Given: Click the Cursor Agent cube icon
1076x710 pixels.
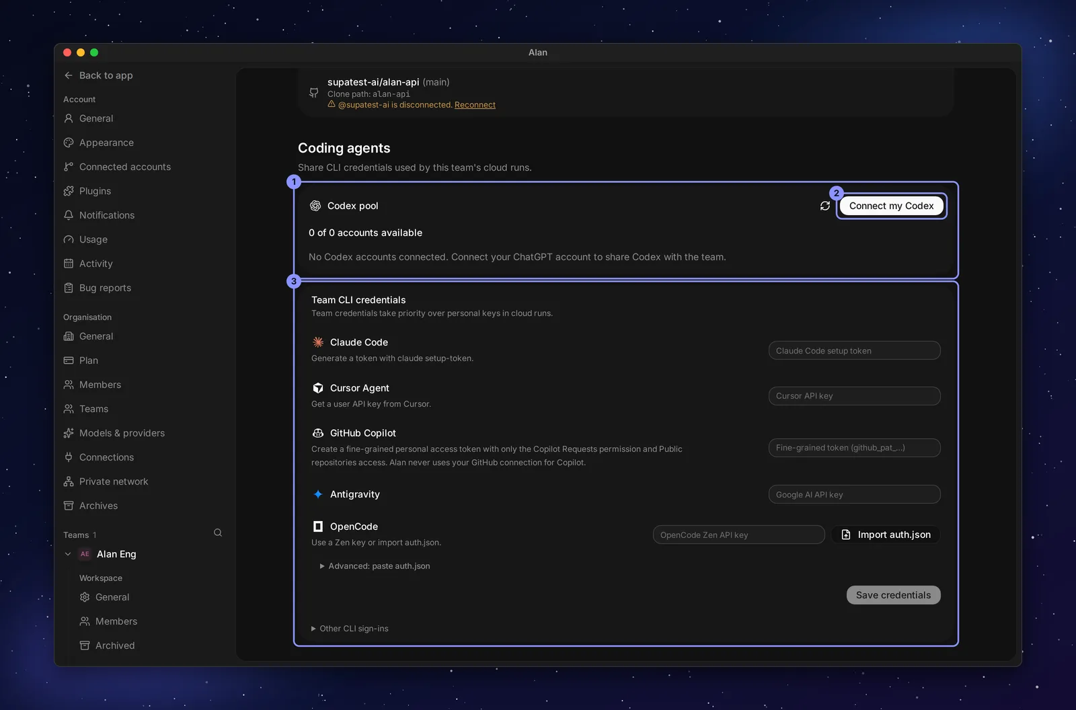Looking at the screenshot, I should point(318,388).
